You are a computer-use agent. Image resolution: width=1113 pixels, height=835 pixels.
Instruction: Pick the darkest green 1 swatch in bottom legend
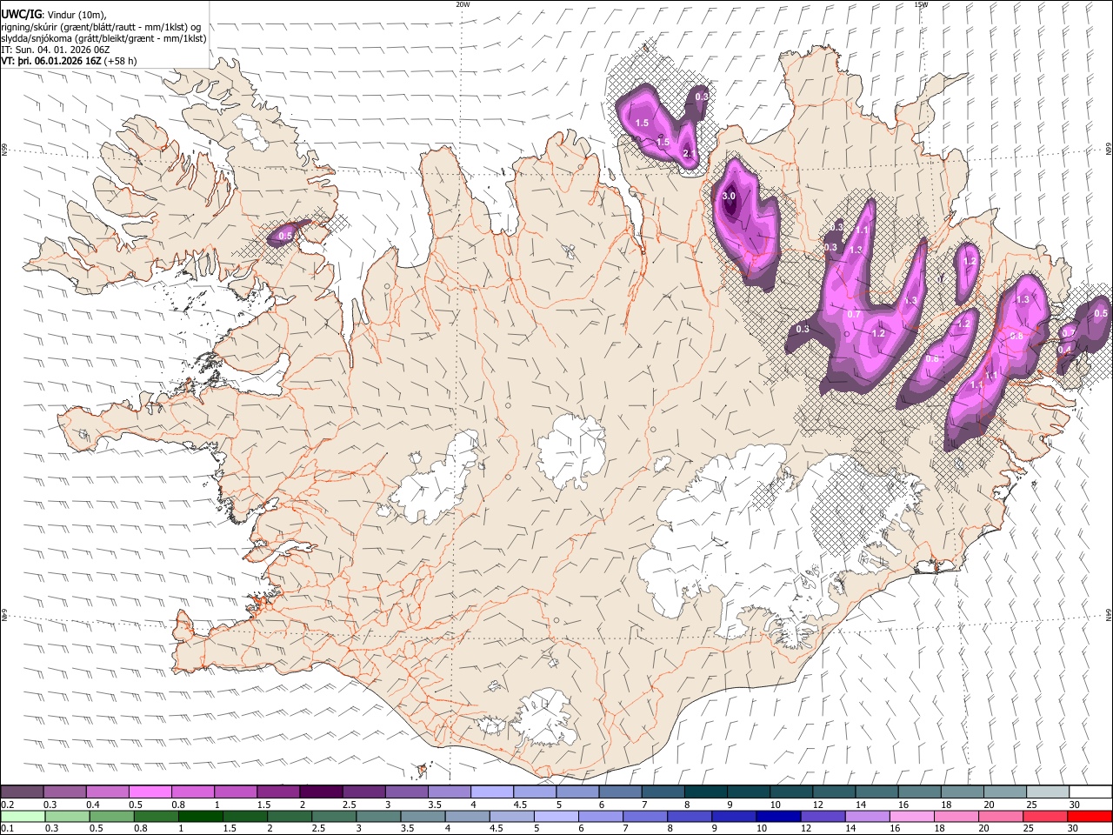point(201,816)
